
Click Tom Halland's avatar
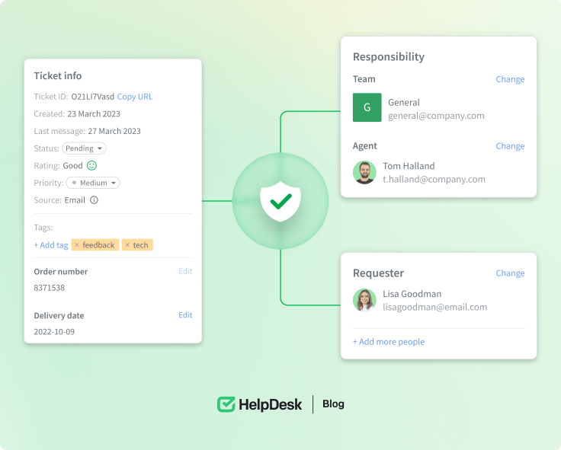coord(364,173)
